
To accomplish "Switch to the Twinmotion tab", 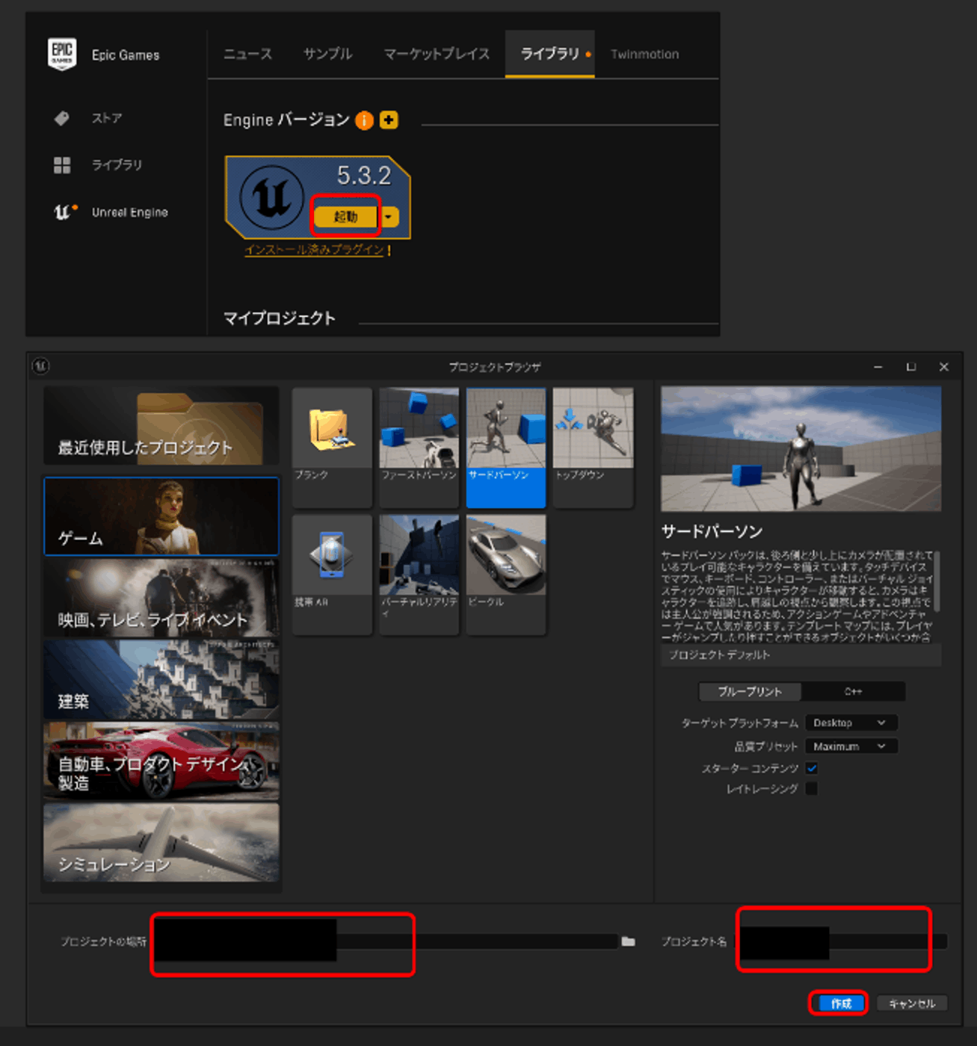I will (x=645, y=54).
